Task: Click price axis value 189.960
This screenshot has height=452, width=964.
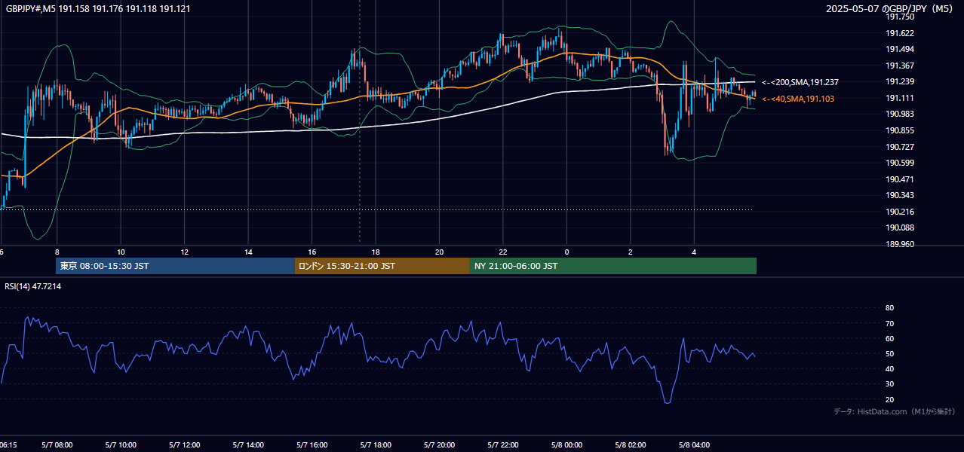Action: coord(899,244)
